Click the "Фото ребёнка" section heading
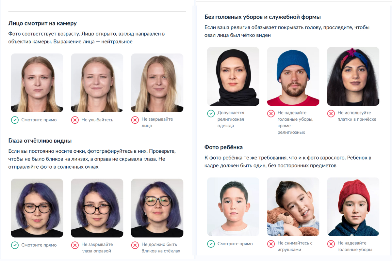This screenshot has height=261, width=392. pyautogui.click(x=223, y=147)
